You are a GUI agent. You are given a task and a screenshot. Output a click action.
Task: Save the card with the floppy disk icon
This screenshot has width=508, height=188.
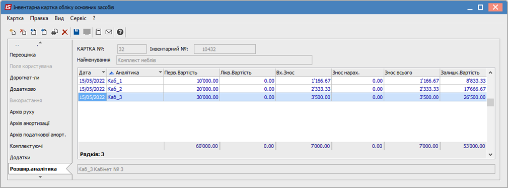(x=77, y=32)
